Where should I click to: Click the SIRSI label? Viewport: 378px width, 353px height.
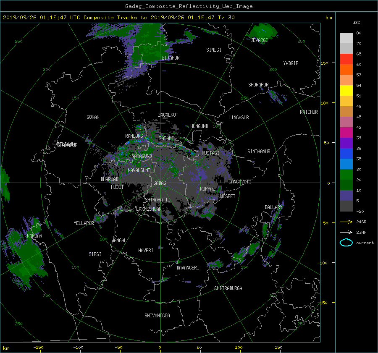click(95, 254)
